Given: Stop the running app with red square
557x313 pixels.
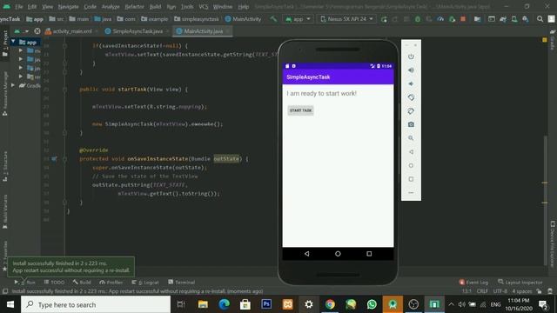Looking at the screenshot, I should [463, 19].
